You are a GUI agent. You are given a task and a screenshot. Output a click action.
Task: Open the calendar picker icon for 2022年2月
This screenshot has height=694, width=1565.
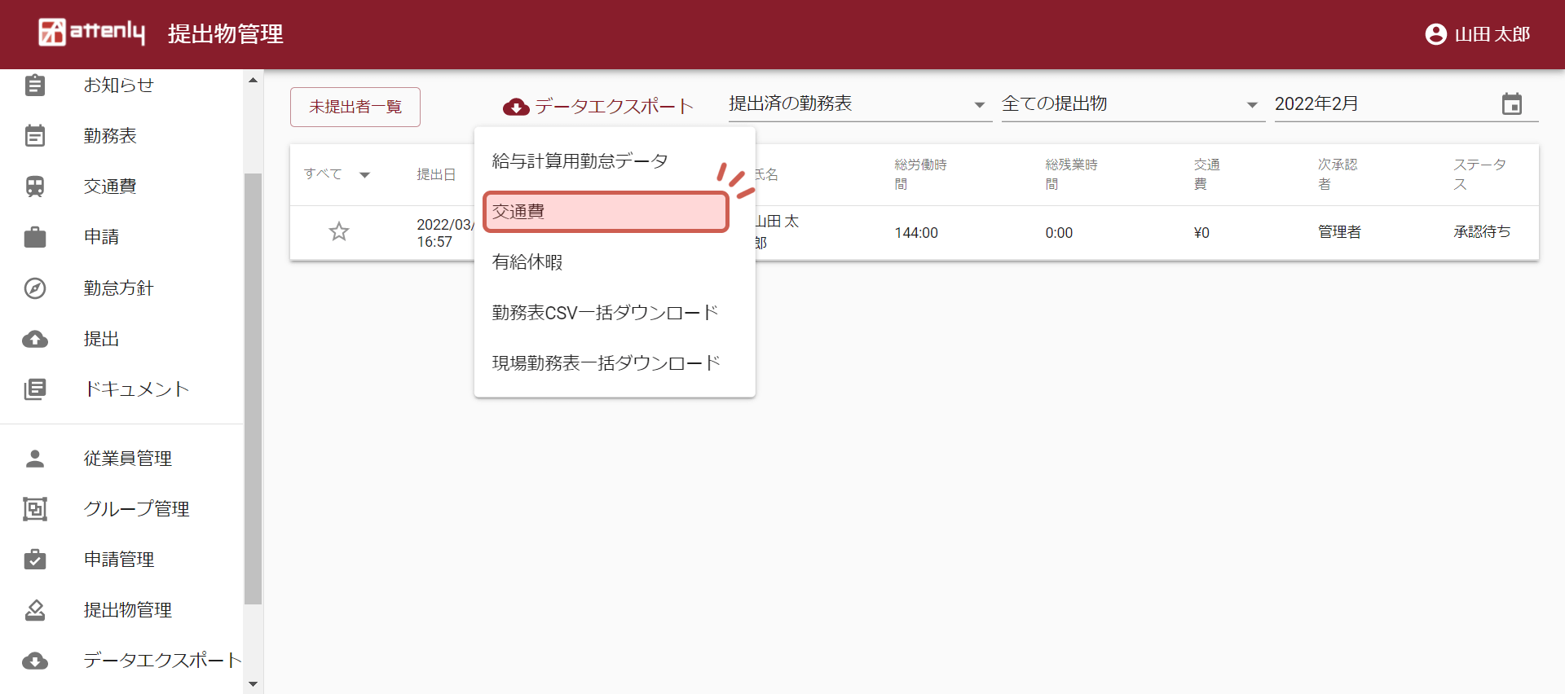[x=1511, y=104]
